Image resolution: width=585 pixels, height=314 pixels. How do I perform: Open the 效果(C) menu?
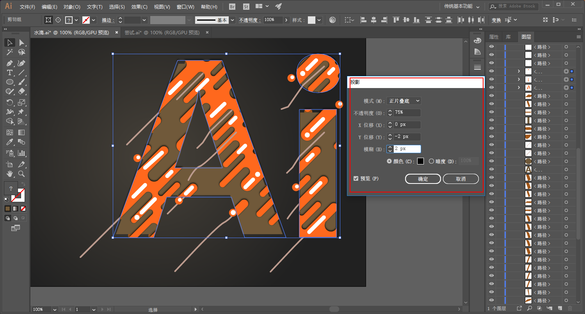pos(139,7)
